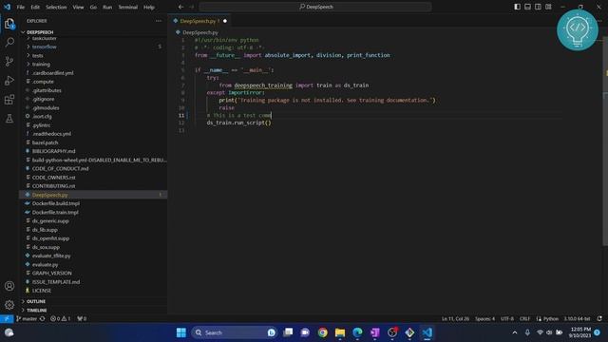Open the .pylintrc file

click(x=41, y=125)
